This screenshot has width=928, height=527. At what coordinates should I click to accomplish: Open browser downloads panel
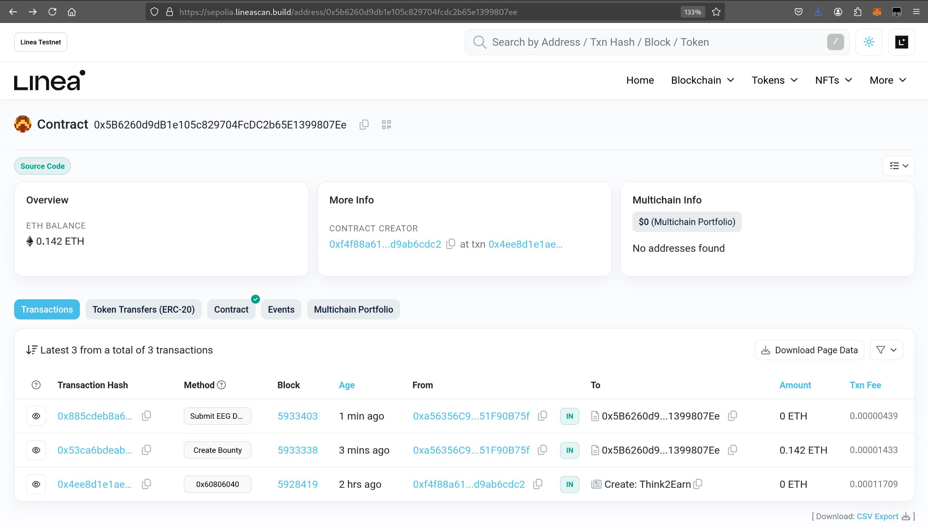818,12
